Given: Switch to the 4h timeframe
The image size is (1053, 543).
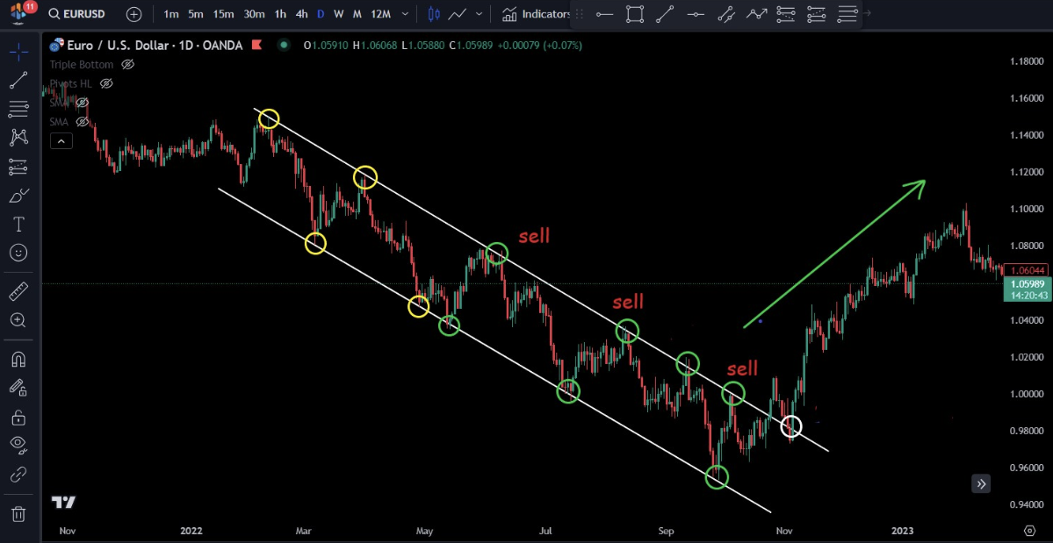Looking at the screenshot, I should click(301, 14).
